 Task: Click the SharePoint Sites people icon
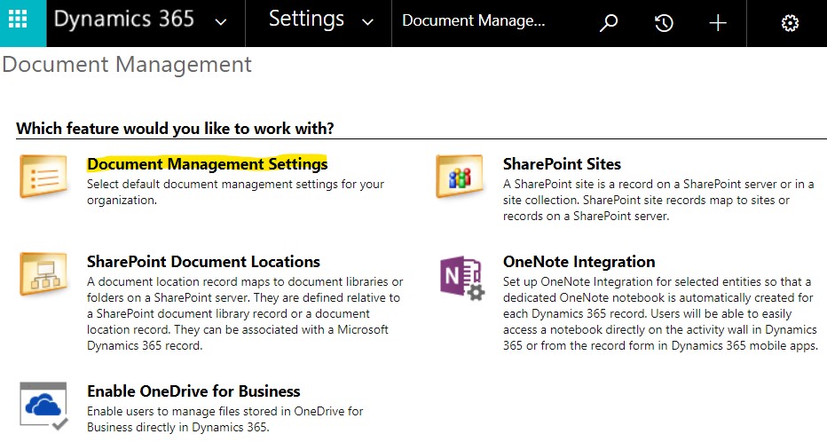tap(460, 176)
